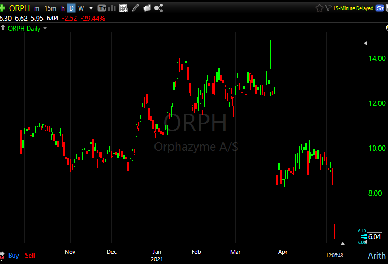Select the Daily (D) timeframe button
388x264 pixels.
(x=71, y=8)
